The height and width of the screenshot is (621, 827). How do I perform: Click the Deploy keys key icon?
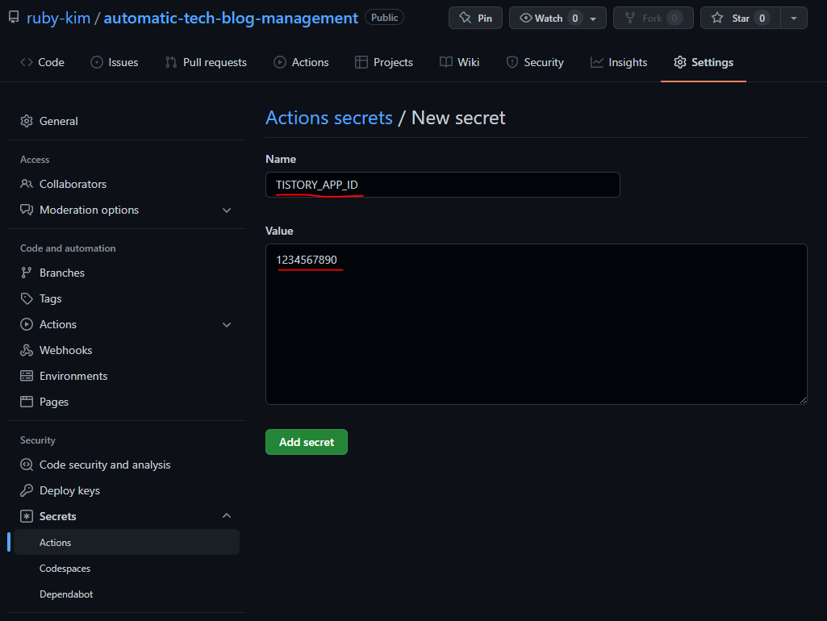pyautogui.click(x=27, y=490)
